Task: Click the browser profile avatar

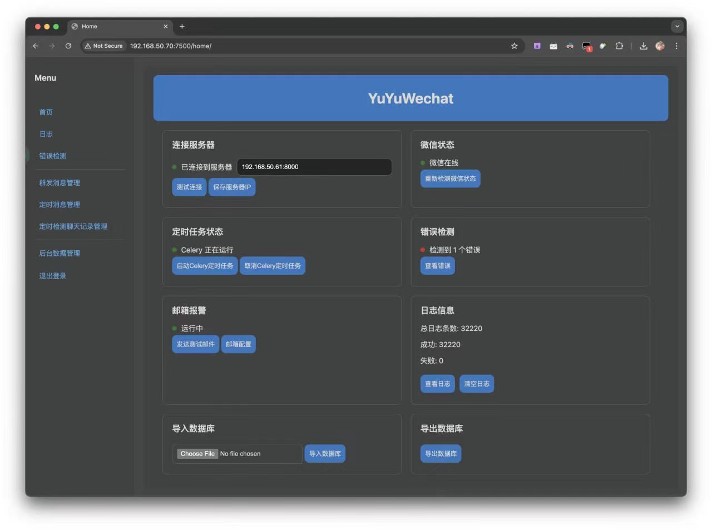Action: (x=660, y=46)
